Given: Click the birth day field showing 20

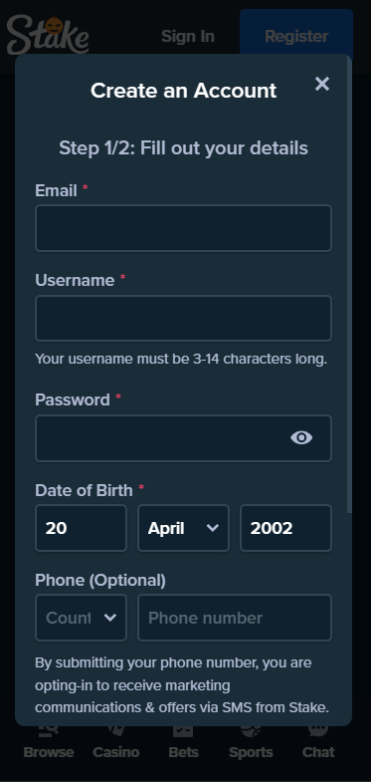Looking at the screenshot, I should (81, 528).
